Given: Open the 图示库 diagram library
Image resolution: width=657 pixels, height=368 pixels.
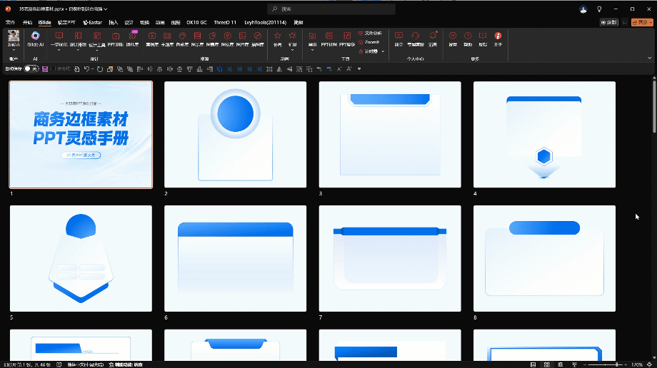Looking at the screenshot, I should click(x=197, y=39).
